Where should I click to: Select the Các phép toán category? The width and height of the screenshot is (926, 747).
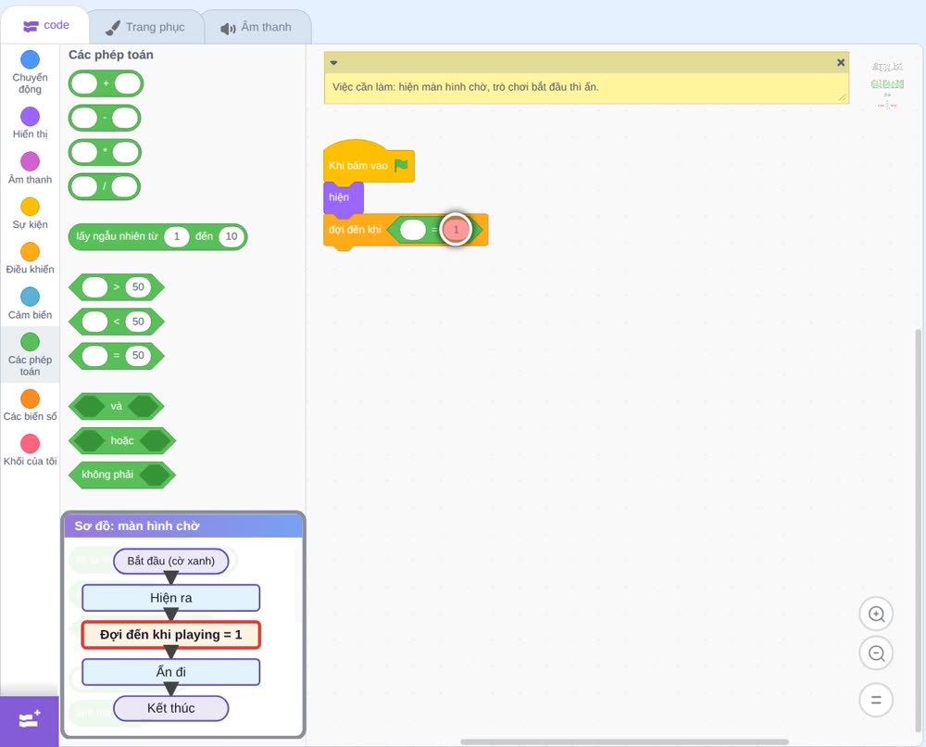click(x=30, y=355)
